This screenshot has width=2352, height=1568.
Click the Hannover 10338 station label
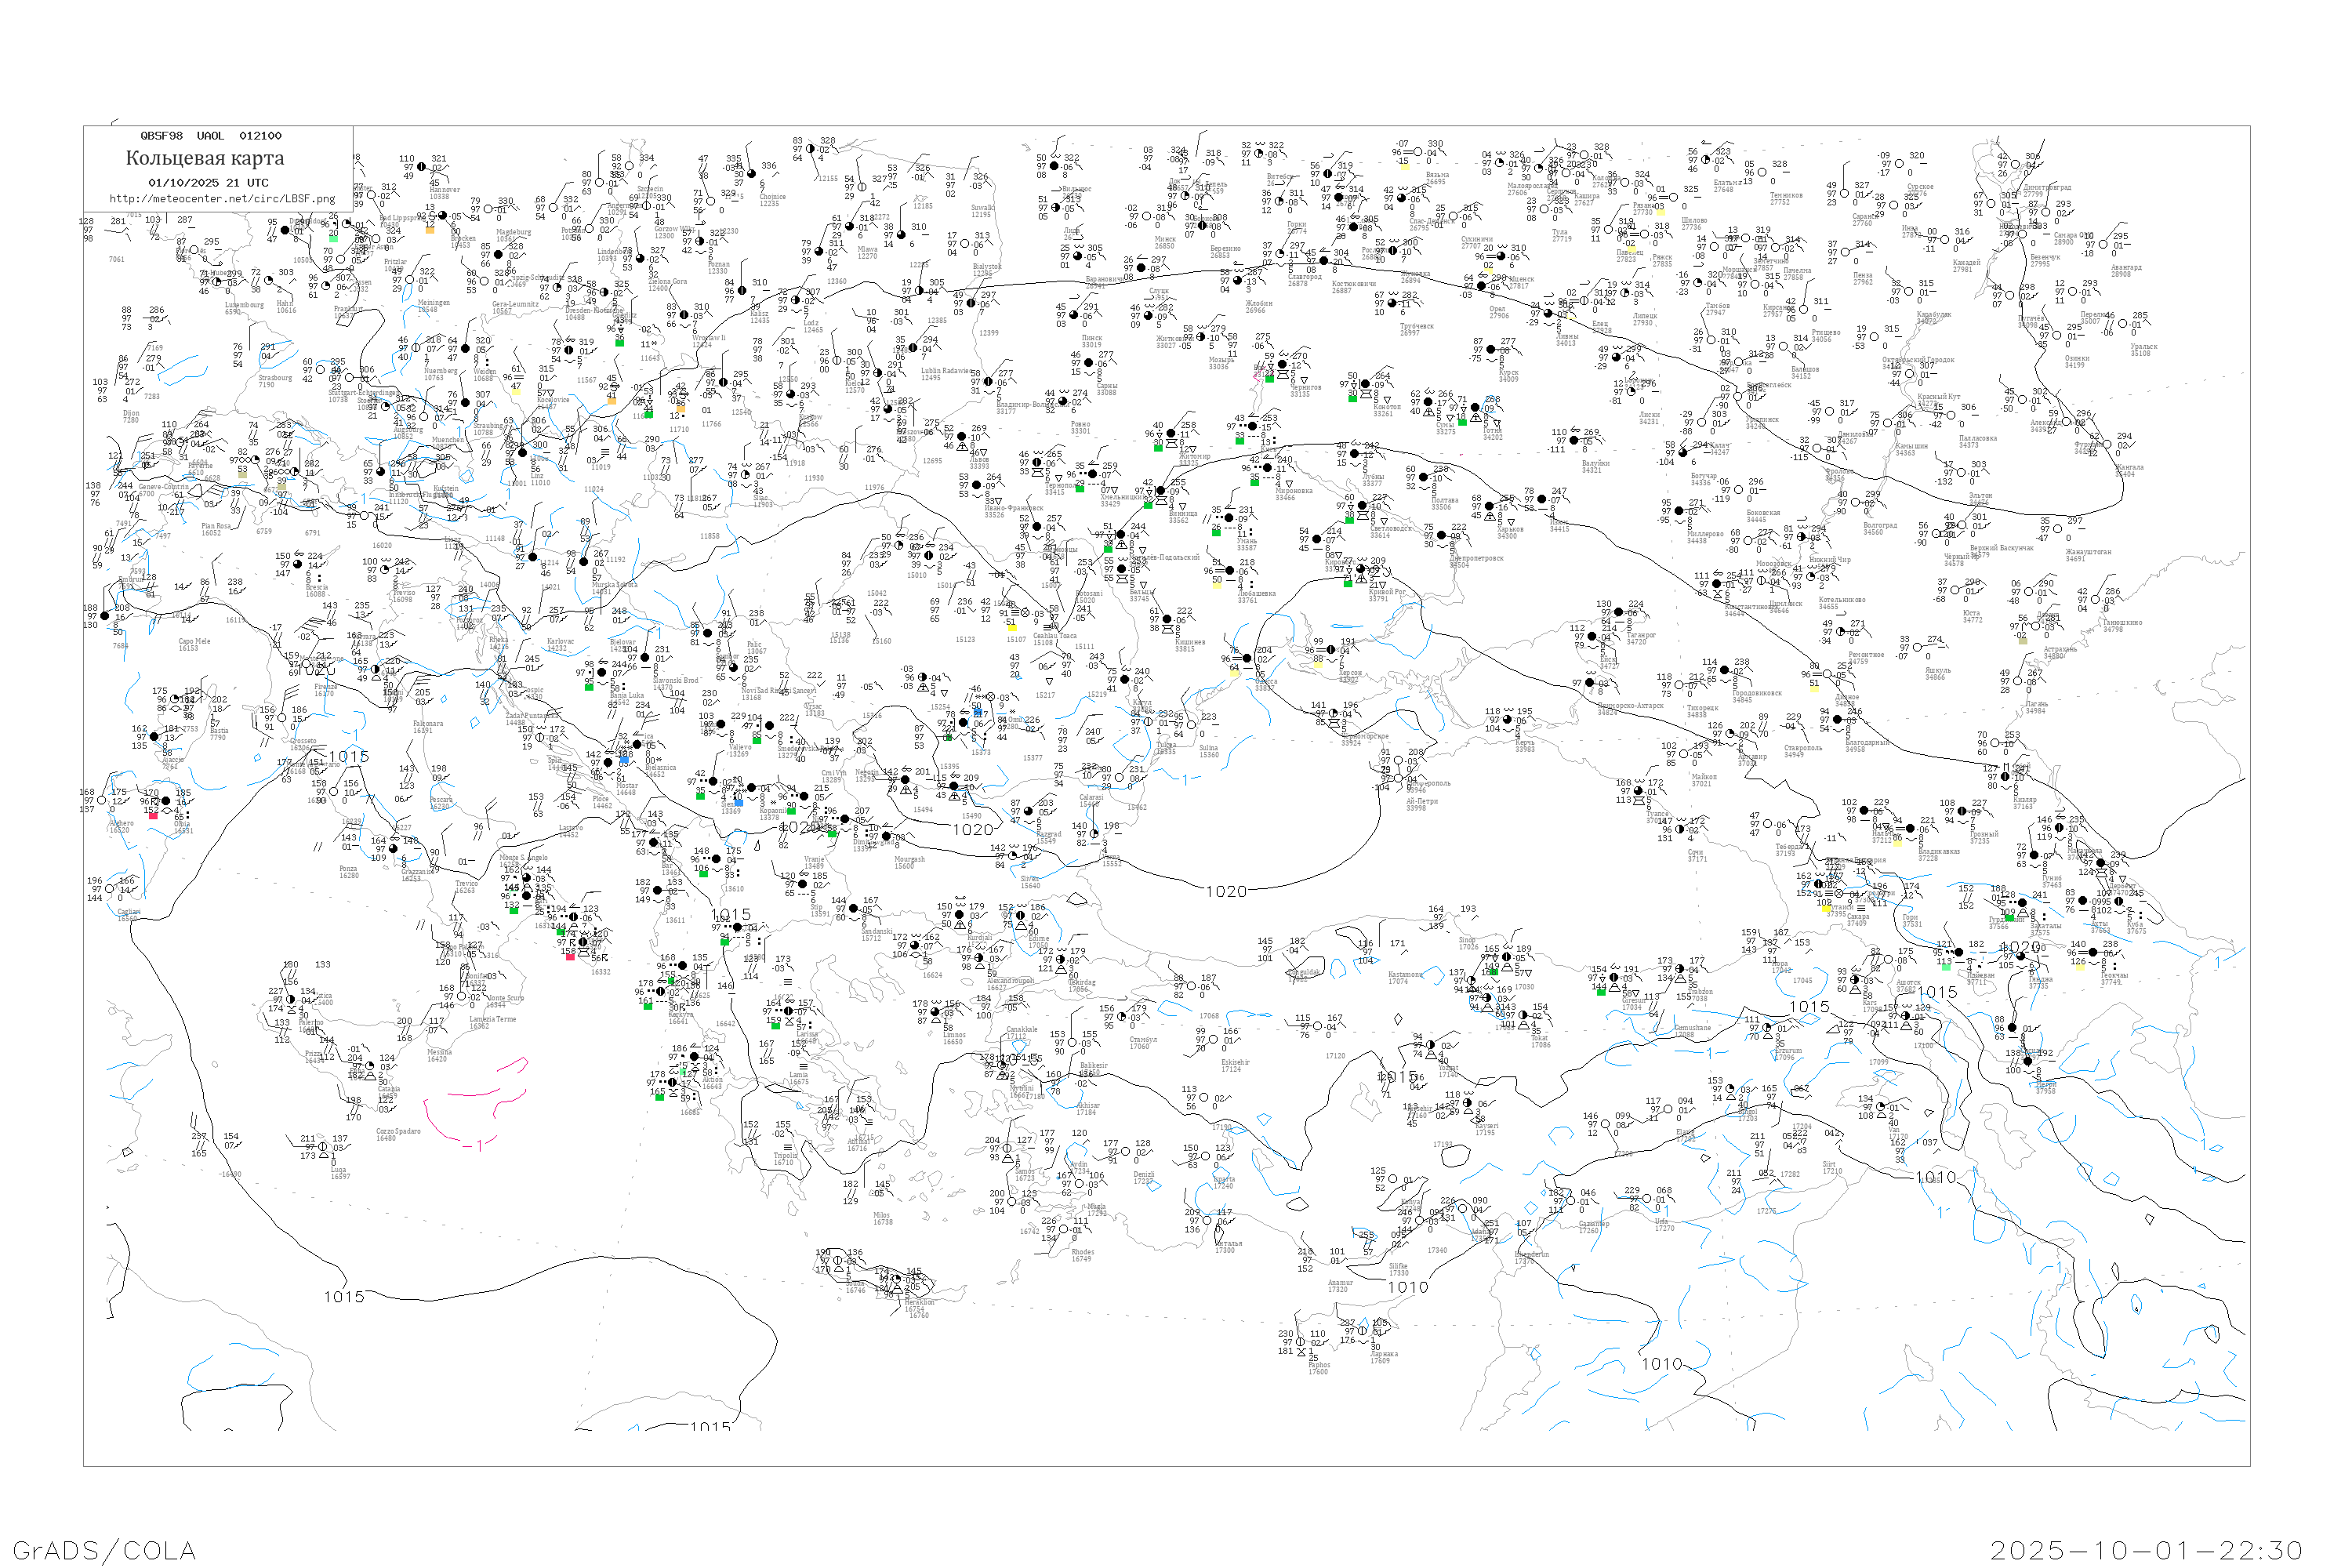[x=444, y=193]
